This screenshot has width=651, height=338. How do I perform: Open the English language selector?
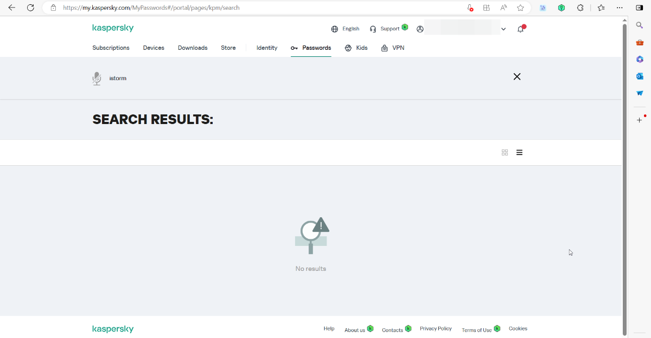345,29
